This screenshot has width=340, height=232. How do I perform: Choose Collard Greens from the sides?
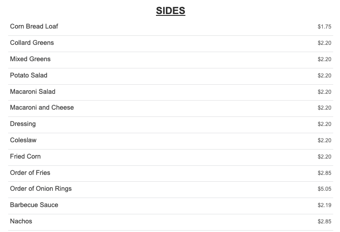[x=32, y=43]
